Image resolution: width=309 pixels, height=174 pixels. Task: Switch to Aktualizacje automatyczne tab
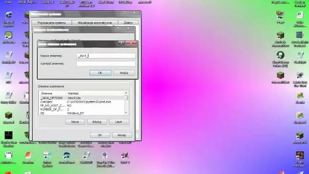[95, 23]
